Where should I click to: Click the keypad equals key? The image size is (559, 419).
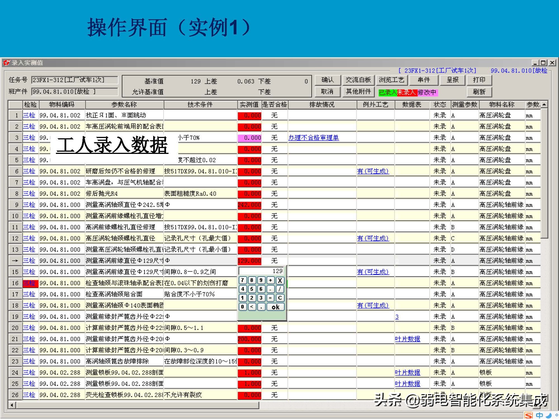pos(270,298)
